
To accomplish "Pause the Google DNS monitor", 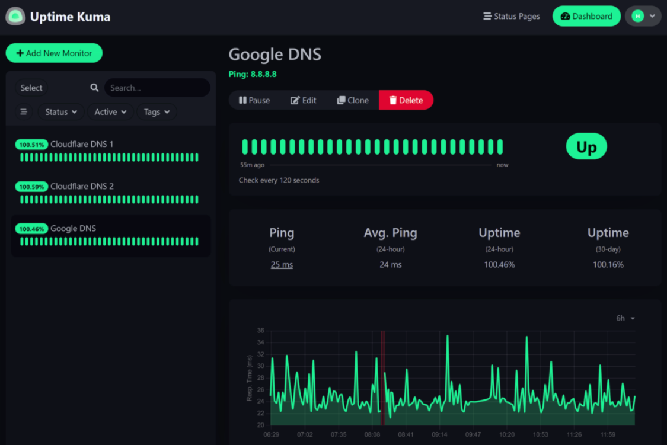I will (254, 100).
